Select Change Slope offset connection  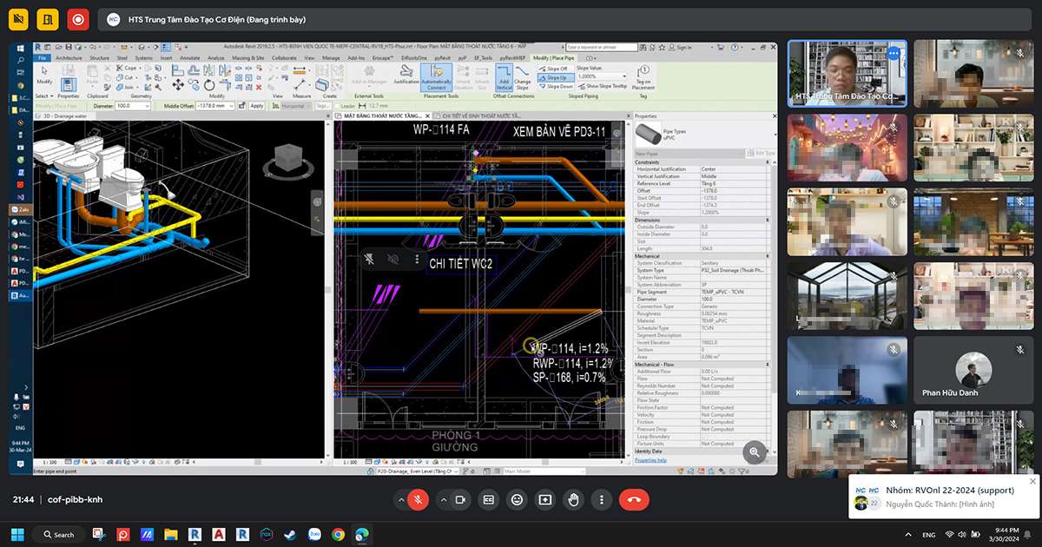(523, 78)
